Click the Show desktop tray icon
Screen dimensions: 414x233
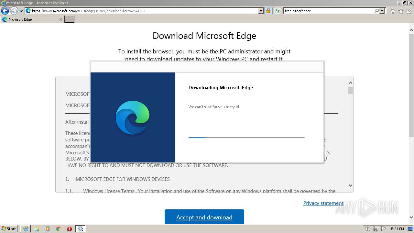point(410,229)
